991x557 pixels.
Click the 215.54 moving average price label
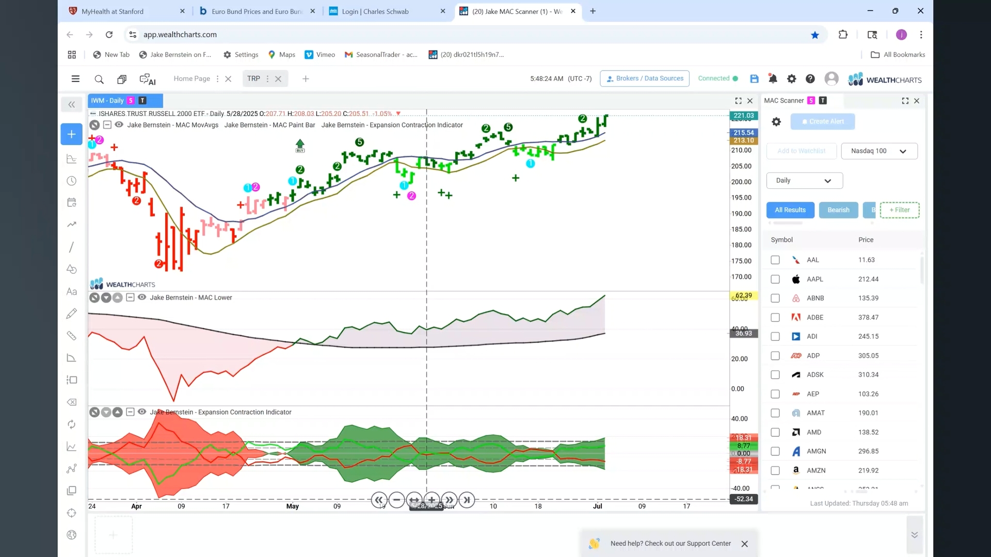click(743, 133)
